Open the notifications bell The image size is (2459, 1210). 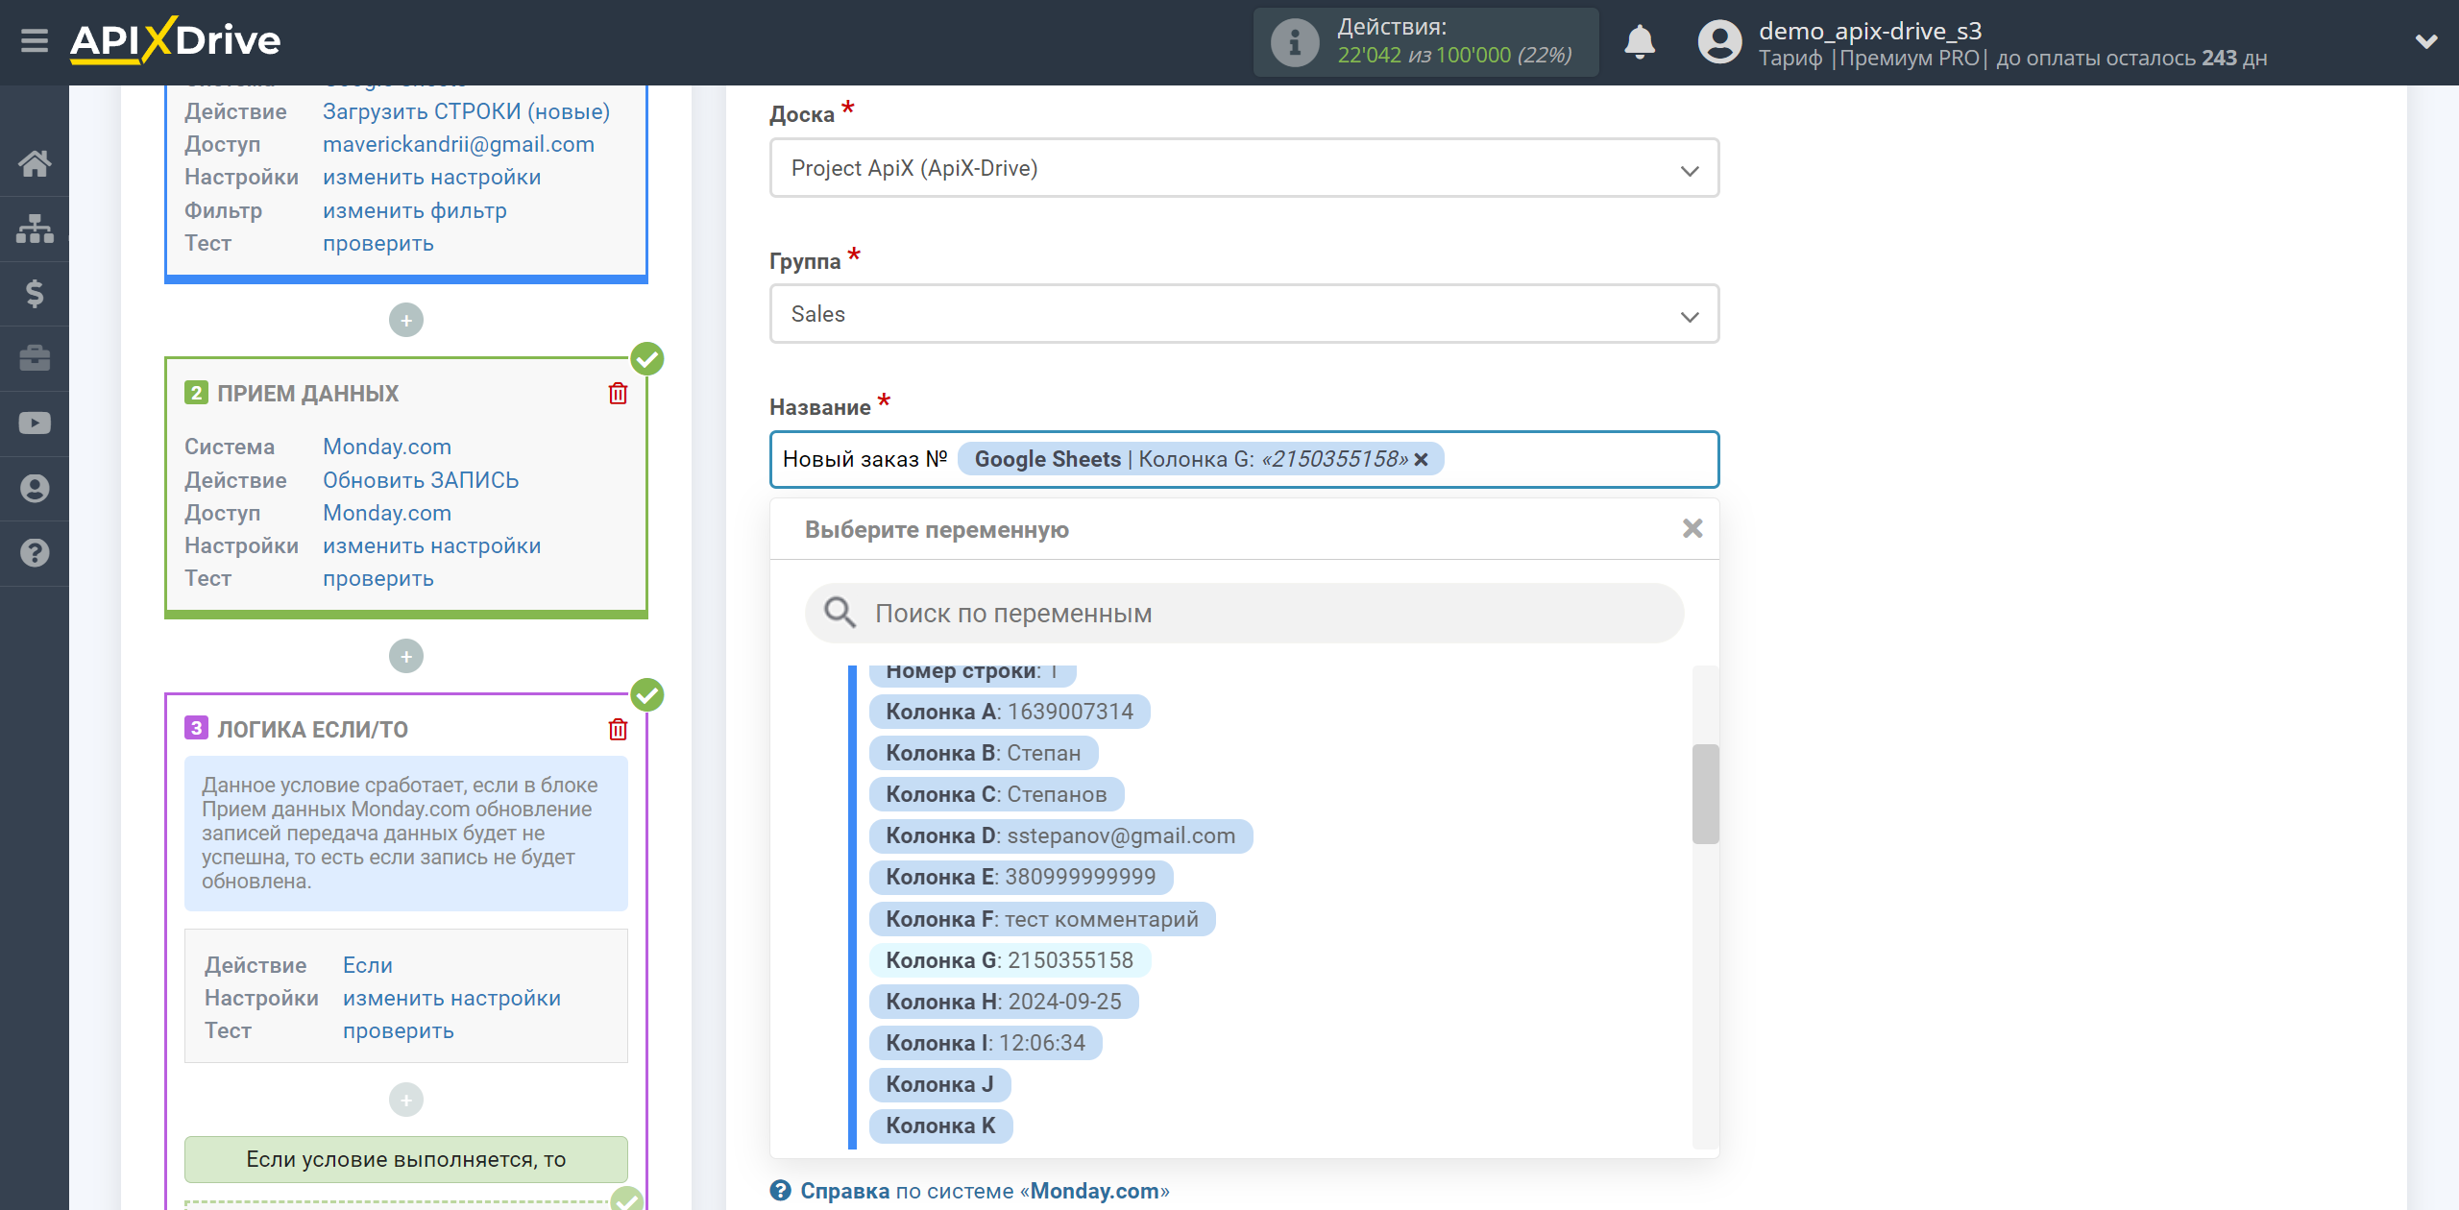click(1639, 42)
